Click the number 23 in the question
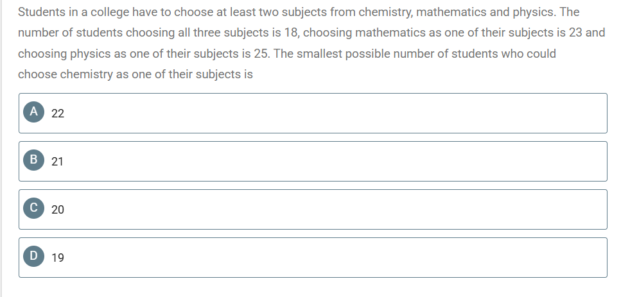Viewport: 621px width, 297px height. [575, 33]
